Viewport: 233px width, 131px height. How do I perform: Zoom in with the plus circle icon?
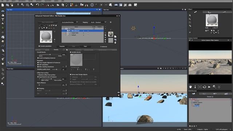click(101, 5)
